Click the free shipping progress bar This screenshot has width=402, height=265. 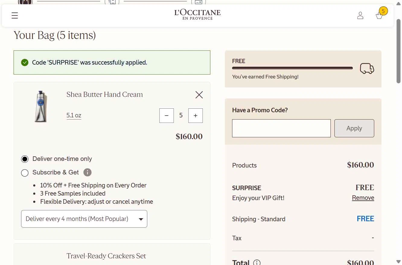point(292,68)
